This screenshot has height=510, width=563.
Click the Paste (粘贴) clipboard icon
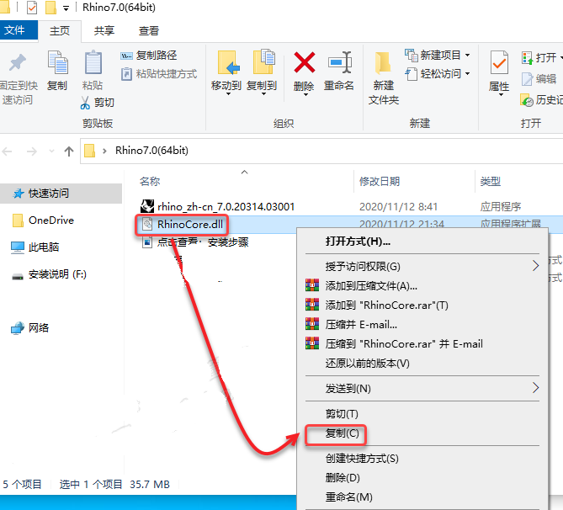(93, 62)
